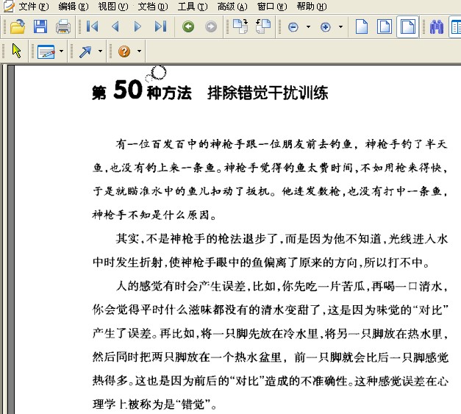Click the grey navigation pane bar on left
This screenshot has height=414, width=461.
pyautogui.click(x=10, y=239)
